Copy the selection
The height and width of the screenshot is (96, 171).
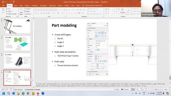9,11
